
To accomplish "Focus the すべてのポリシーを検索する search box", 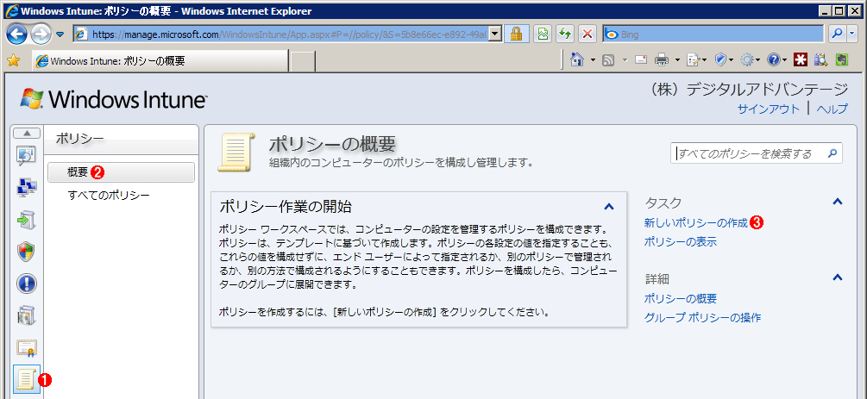I will coord(749,153).
